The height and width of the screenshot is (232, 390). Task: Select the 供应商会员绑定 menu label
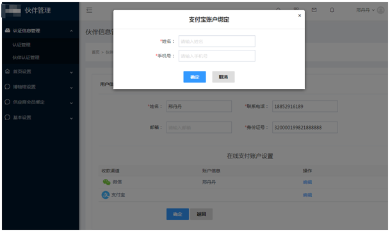tap(29, 102)
